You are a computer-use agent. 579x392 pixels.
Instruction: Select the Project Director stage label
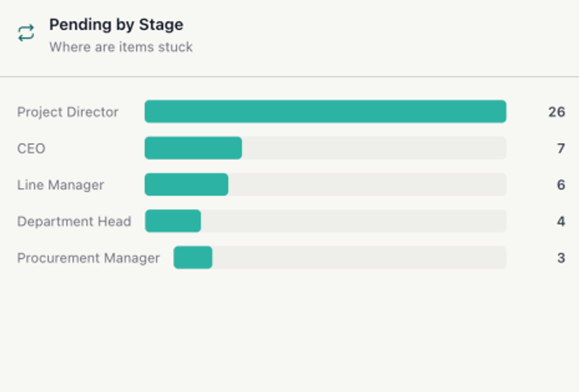coord(68,112)
